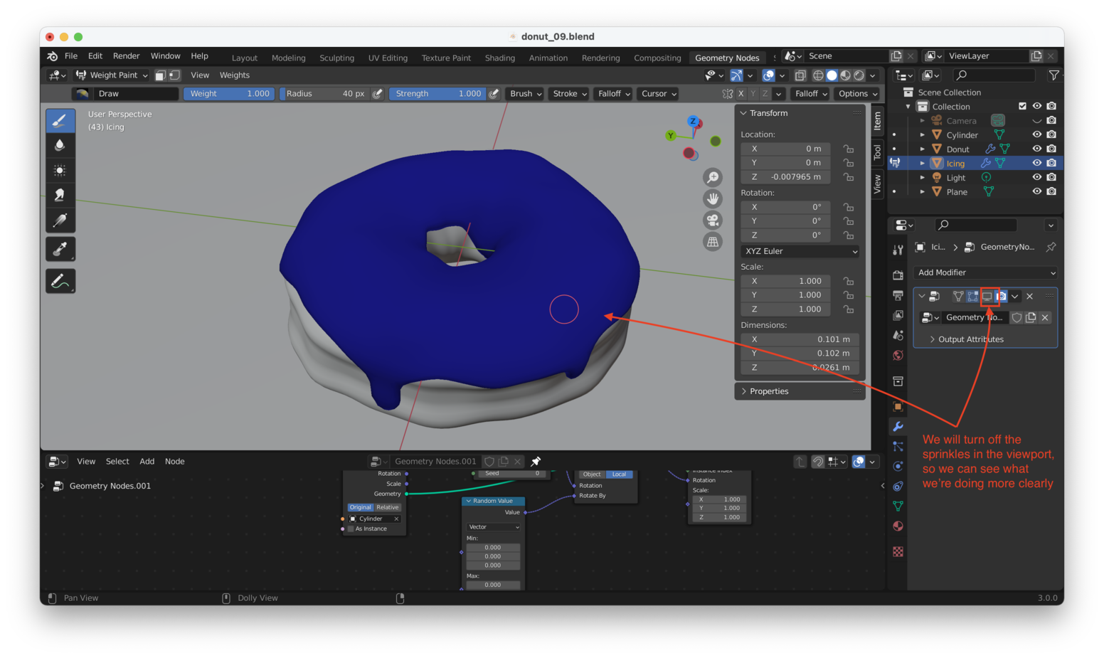The width and height of the screenshot is (1104, 658).
Task: Toggle modifier display in viewport
Action: click(987, 296)
